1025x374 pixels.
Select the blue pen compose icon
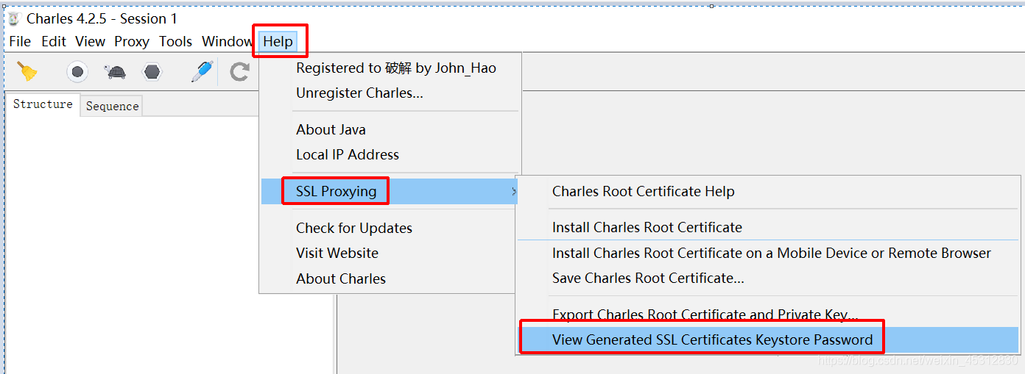pos(202,71)
